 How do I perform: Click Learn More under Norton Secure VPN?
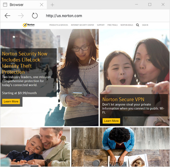tap(111, 121)
